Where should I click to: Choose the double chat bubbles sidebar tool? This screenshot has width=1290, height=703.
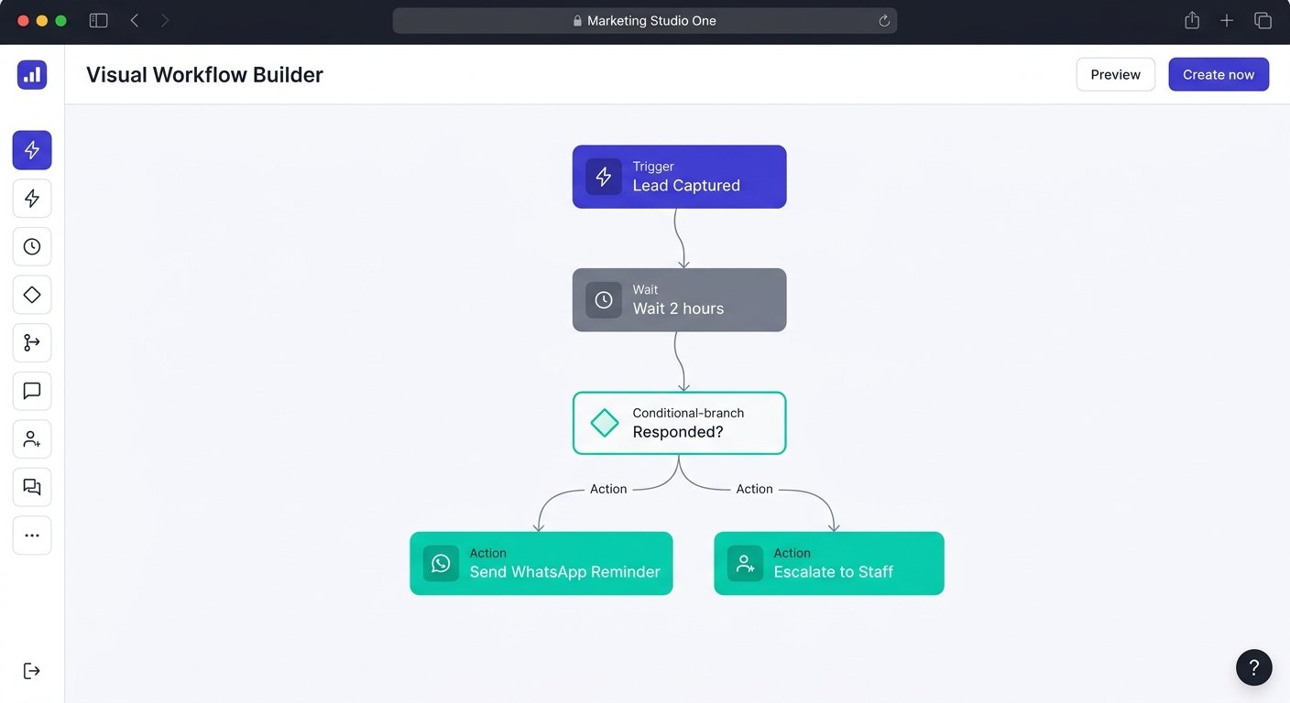[x=32, y=487]
